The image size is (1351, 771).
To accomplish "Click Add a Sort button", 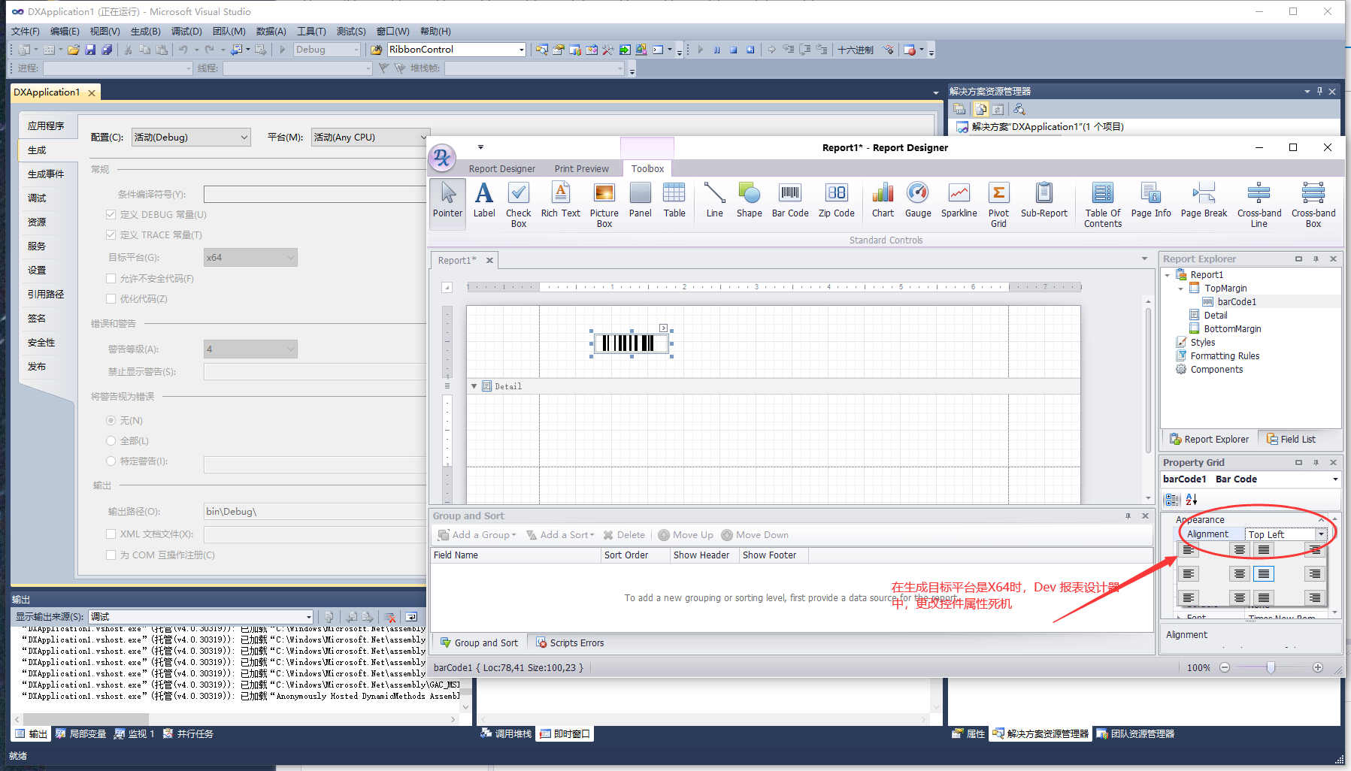I will (x=560, y=535).
